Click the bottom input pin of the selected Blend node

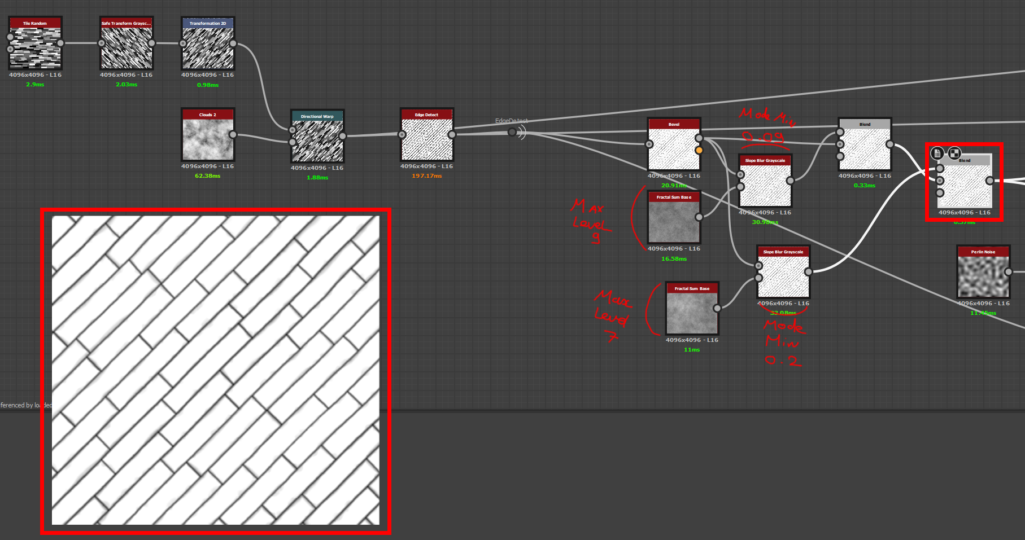(x=940, y=193)
